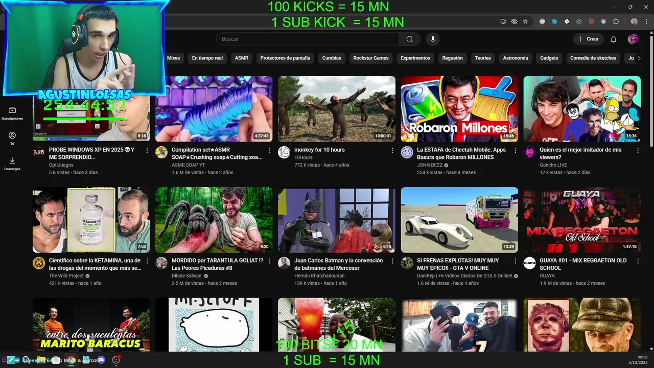Open the OptiJuegos channel link
Screen dimensions: 654x368
click(61, 165)
